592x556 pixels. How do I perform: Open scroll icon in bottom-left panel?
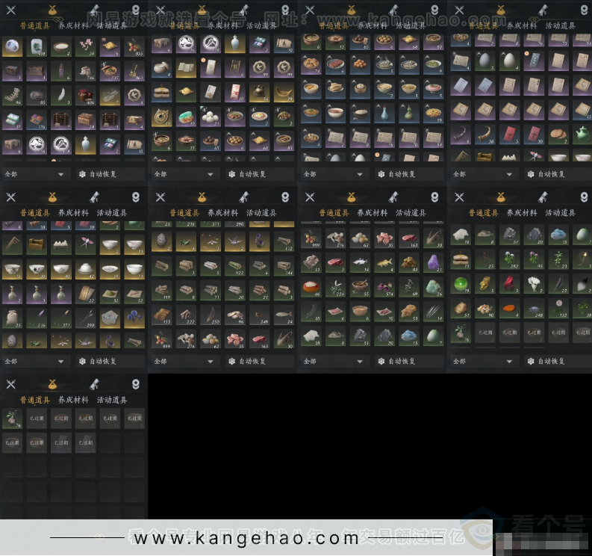pos(94,384)
